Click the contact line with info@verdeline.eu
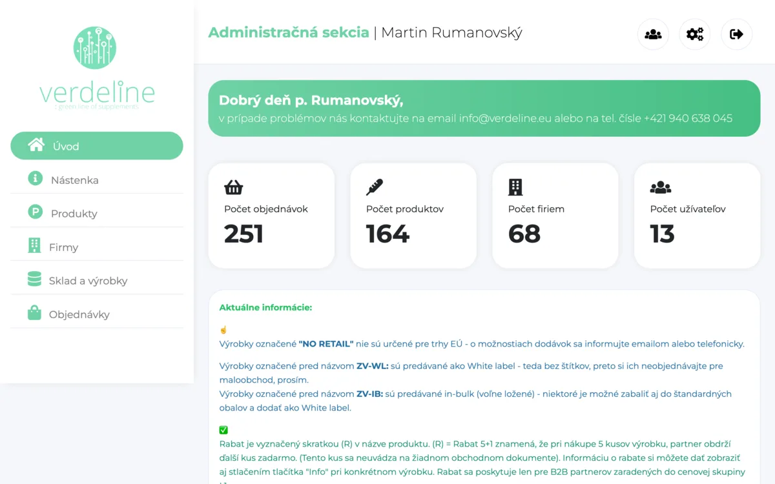This screenshot has height=484, width=775. tap(475, 119)
